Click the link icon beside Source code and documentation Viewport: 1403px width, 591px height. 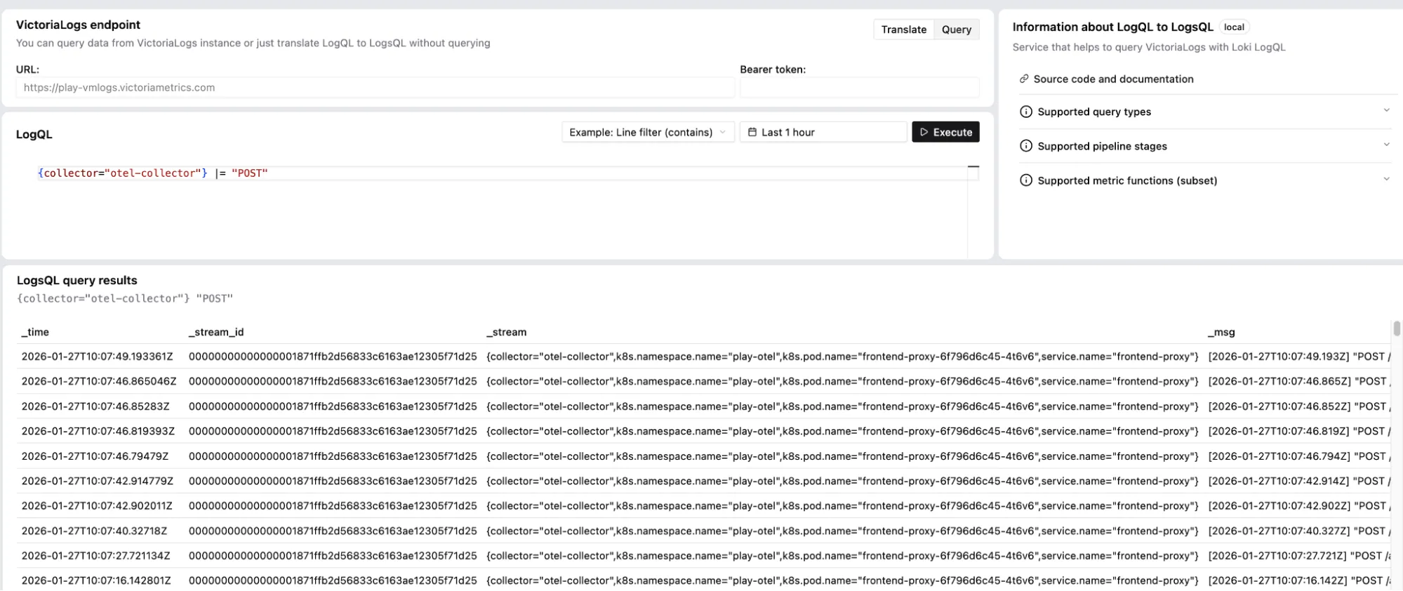click(1024, 79)
